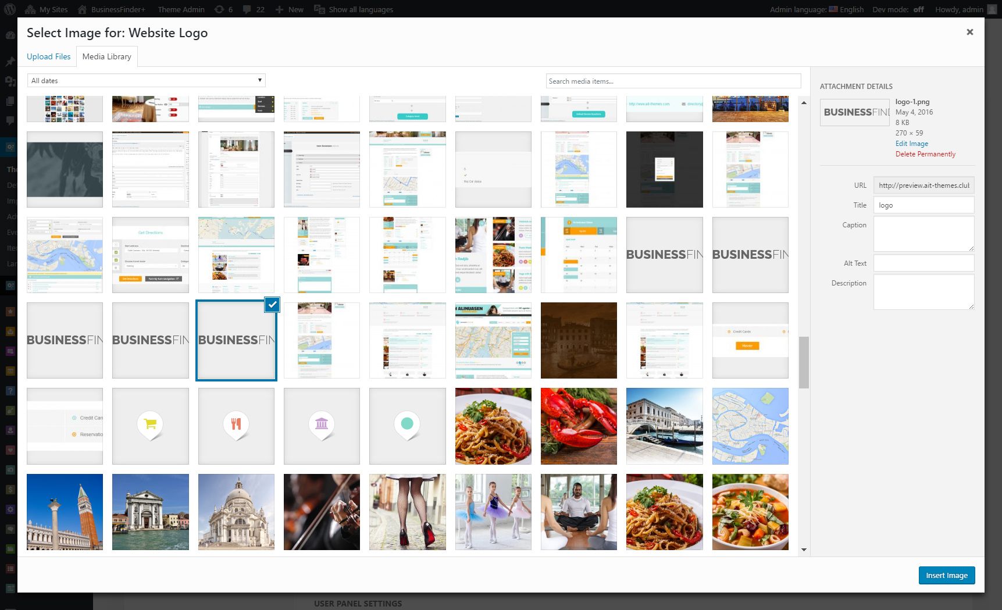
Task: Click the May 4, 2016 date text
Action: [914, 112]
